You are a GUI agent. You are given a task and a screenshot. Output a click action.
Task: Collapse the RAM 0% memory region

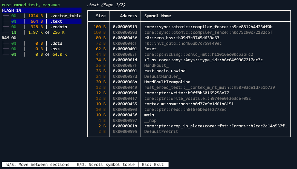9,38
